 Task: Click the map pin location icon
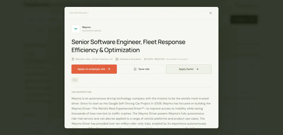(x=73, y=59)
